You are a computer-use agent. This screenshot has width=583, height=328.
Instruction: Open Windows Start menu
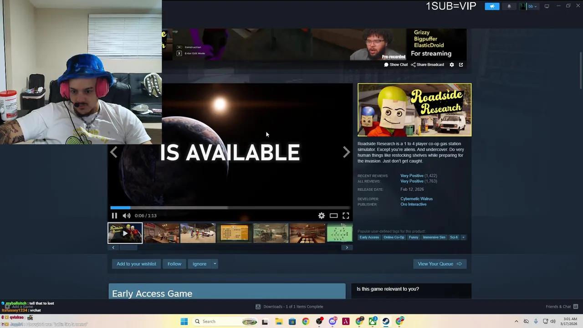coord(184,322)
